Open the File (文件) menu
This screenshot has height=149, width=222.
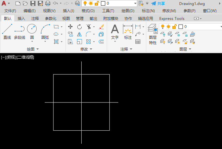[x=10, y=11]
